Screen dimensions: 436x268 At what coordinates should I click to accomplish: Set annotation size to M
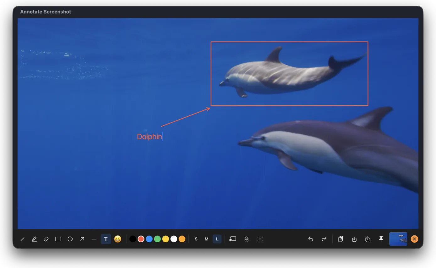(206, 239)
